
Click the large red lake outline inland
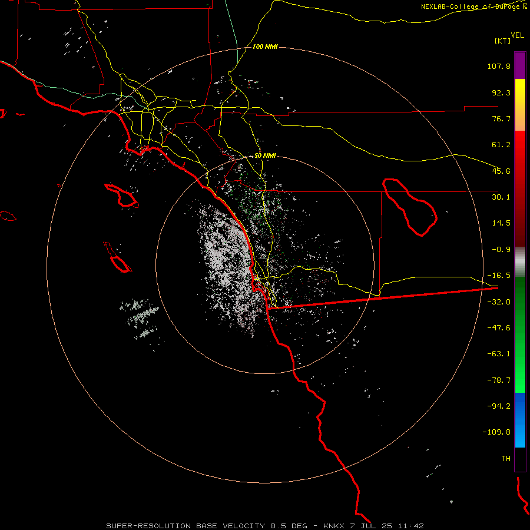410,207
